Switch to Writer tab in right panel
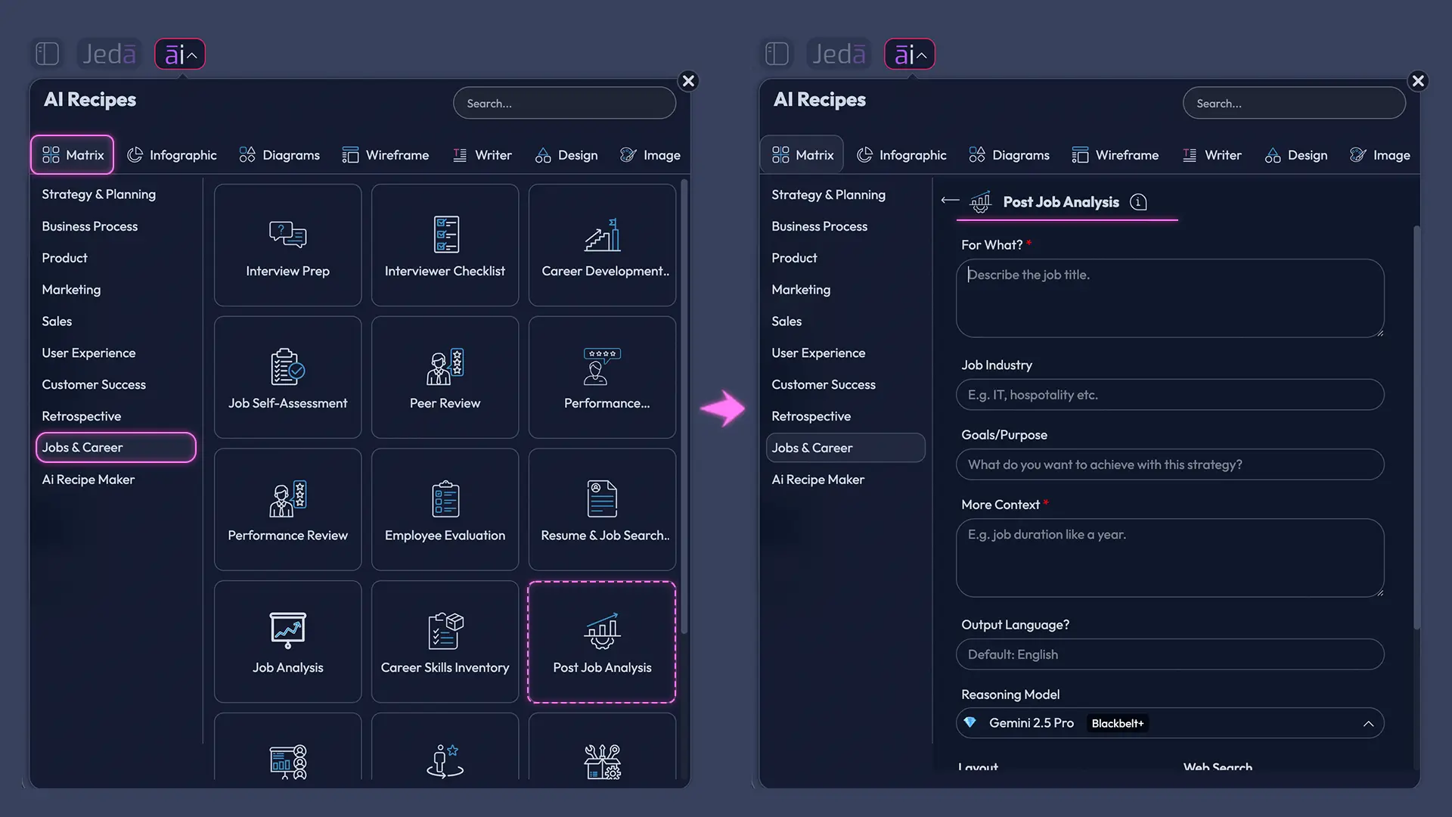The width and height of the screenshot is (1452, 817). (1212, 155)
